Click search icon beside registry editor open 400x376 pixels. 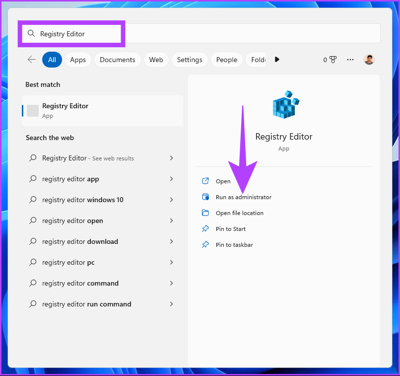click(33, 221)
